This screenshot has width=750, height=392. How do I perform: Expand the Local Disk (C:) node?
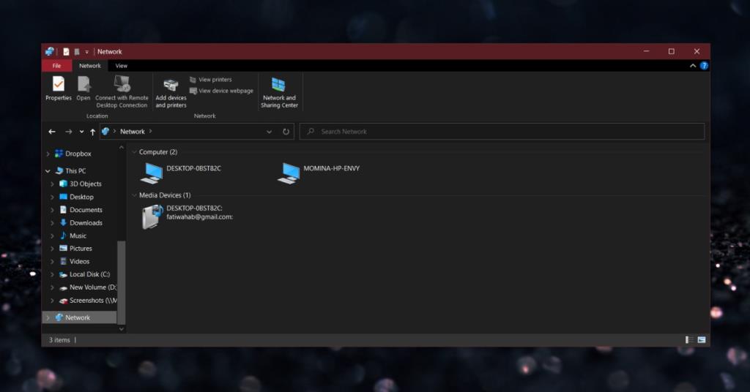click(x=52, y=274)
